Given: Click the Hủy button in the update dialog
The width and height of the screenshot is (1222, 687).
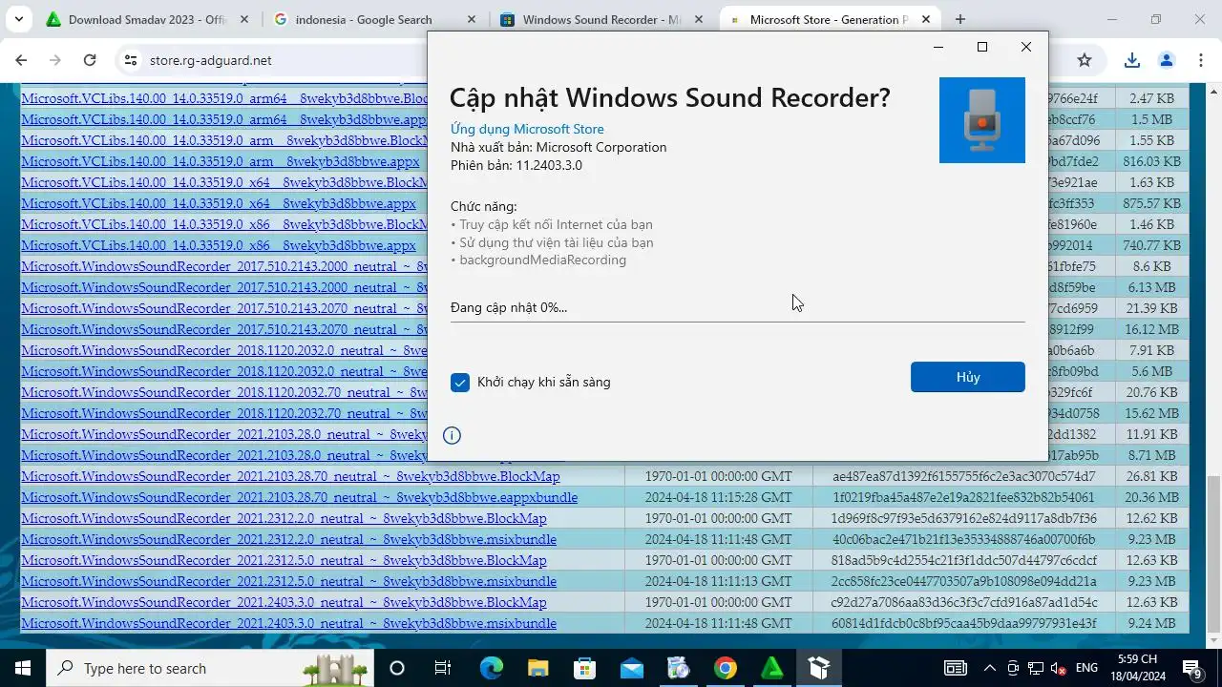Looking at the screenshot, I should click(967, 377).
